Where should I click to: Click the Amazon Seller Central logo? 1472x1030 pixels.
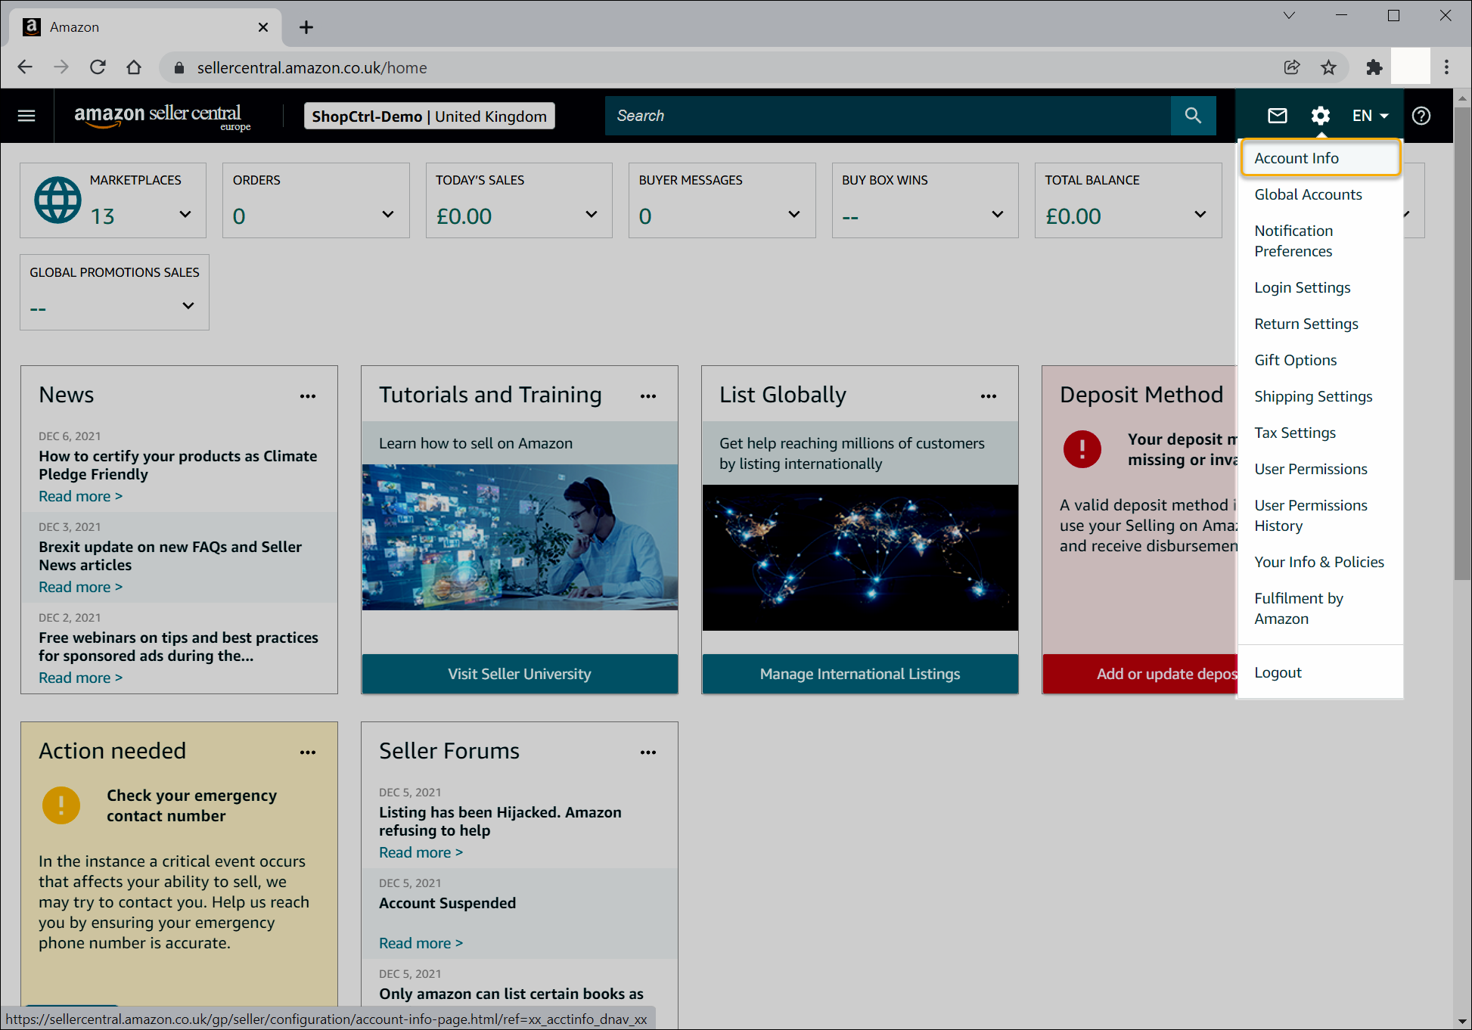pyautogui.click(x=162, y=116)
